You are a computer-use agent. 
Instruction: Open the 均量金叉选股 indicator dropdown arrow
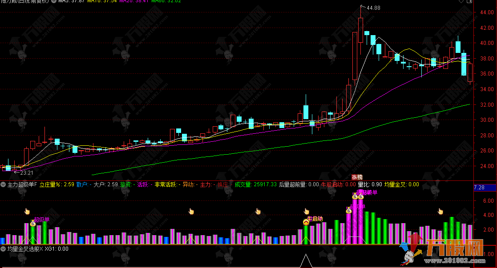pos(4,249)
